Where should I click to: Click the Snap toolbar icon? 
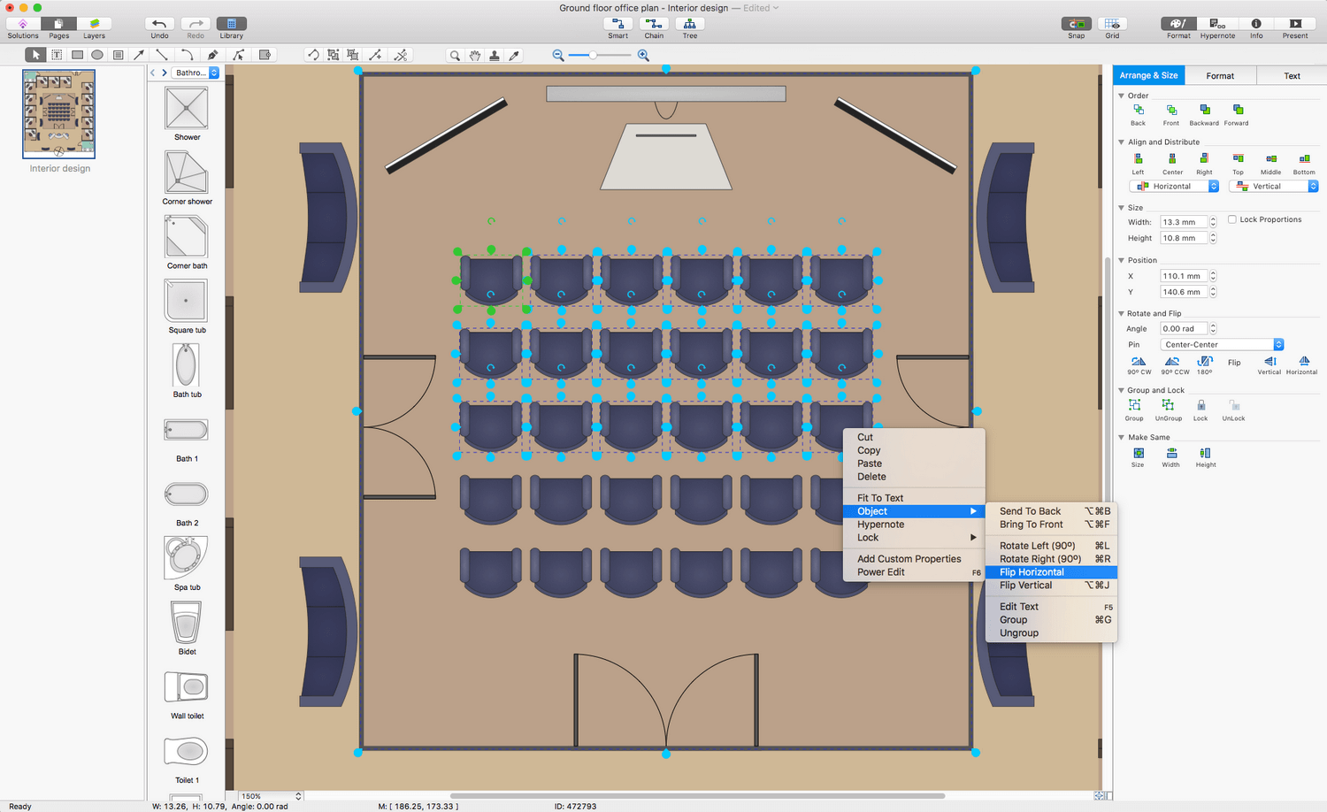coord(1076,24)
